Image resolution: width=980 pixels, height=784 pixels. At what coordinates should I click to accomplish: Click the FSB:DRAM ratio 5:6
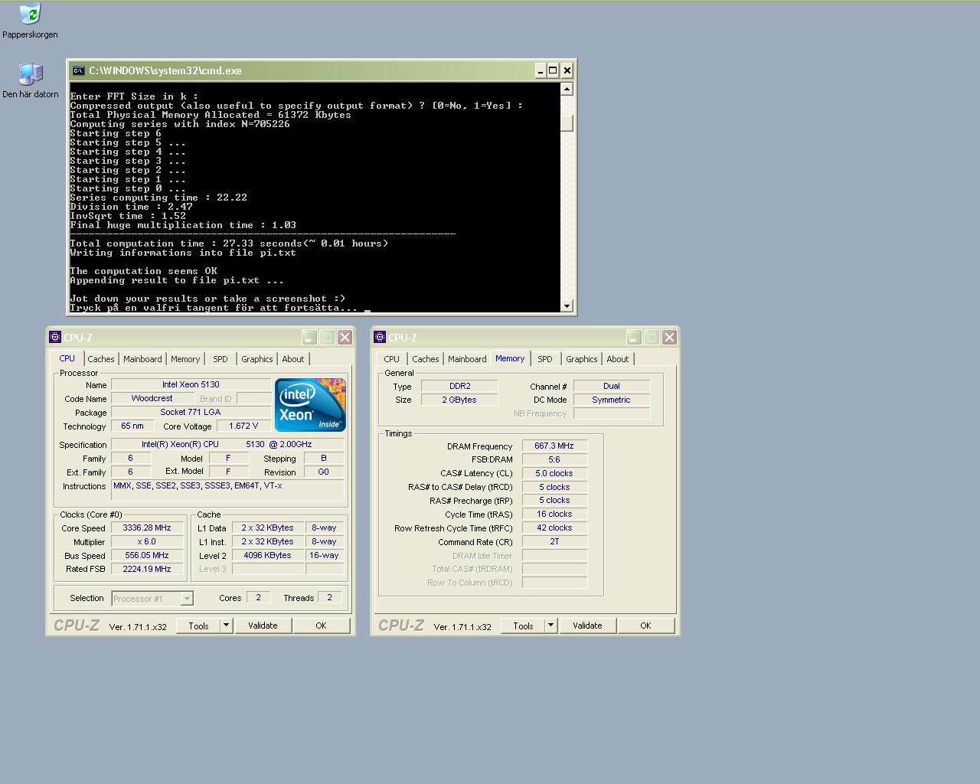tap(554, 459)
